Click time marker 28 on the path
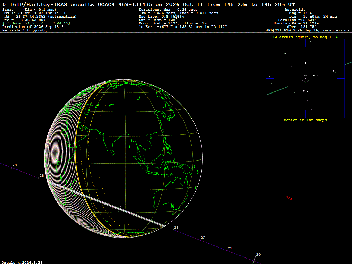This screenshot has width=352, height=264. point(42,176)
